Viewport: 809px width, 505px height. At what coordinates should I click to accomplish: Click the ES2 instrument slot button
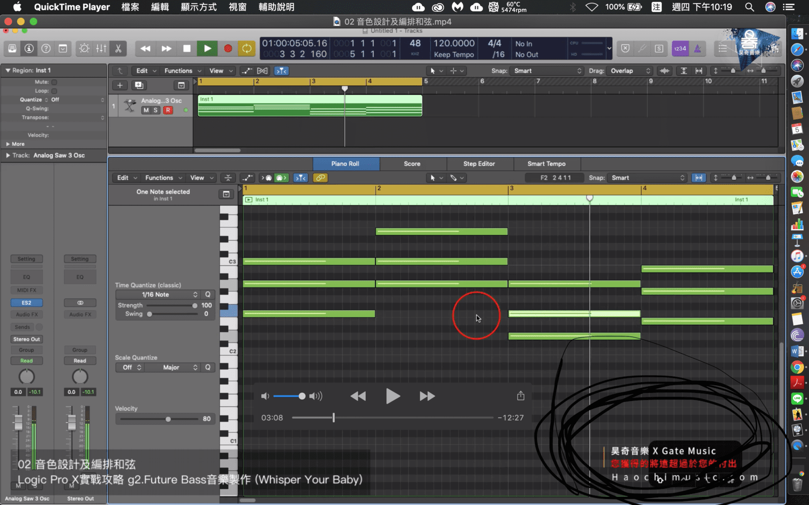26,303
